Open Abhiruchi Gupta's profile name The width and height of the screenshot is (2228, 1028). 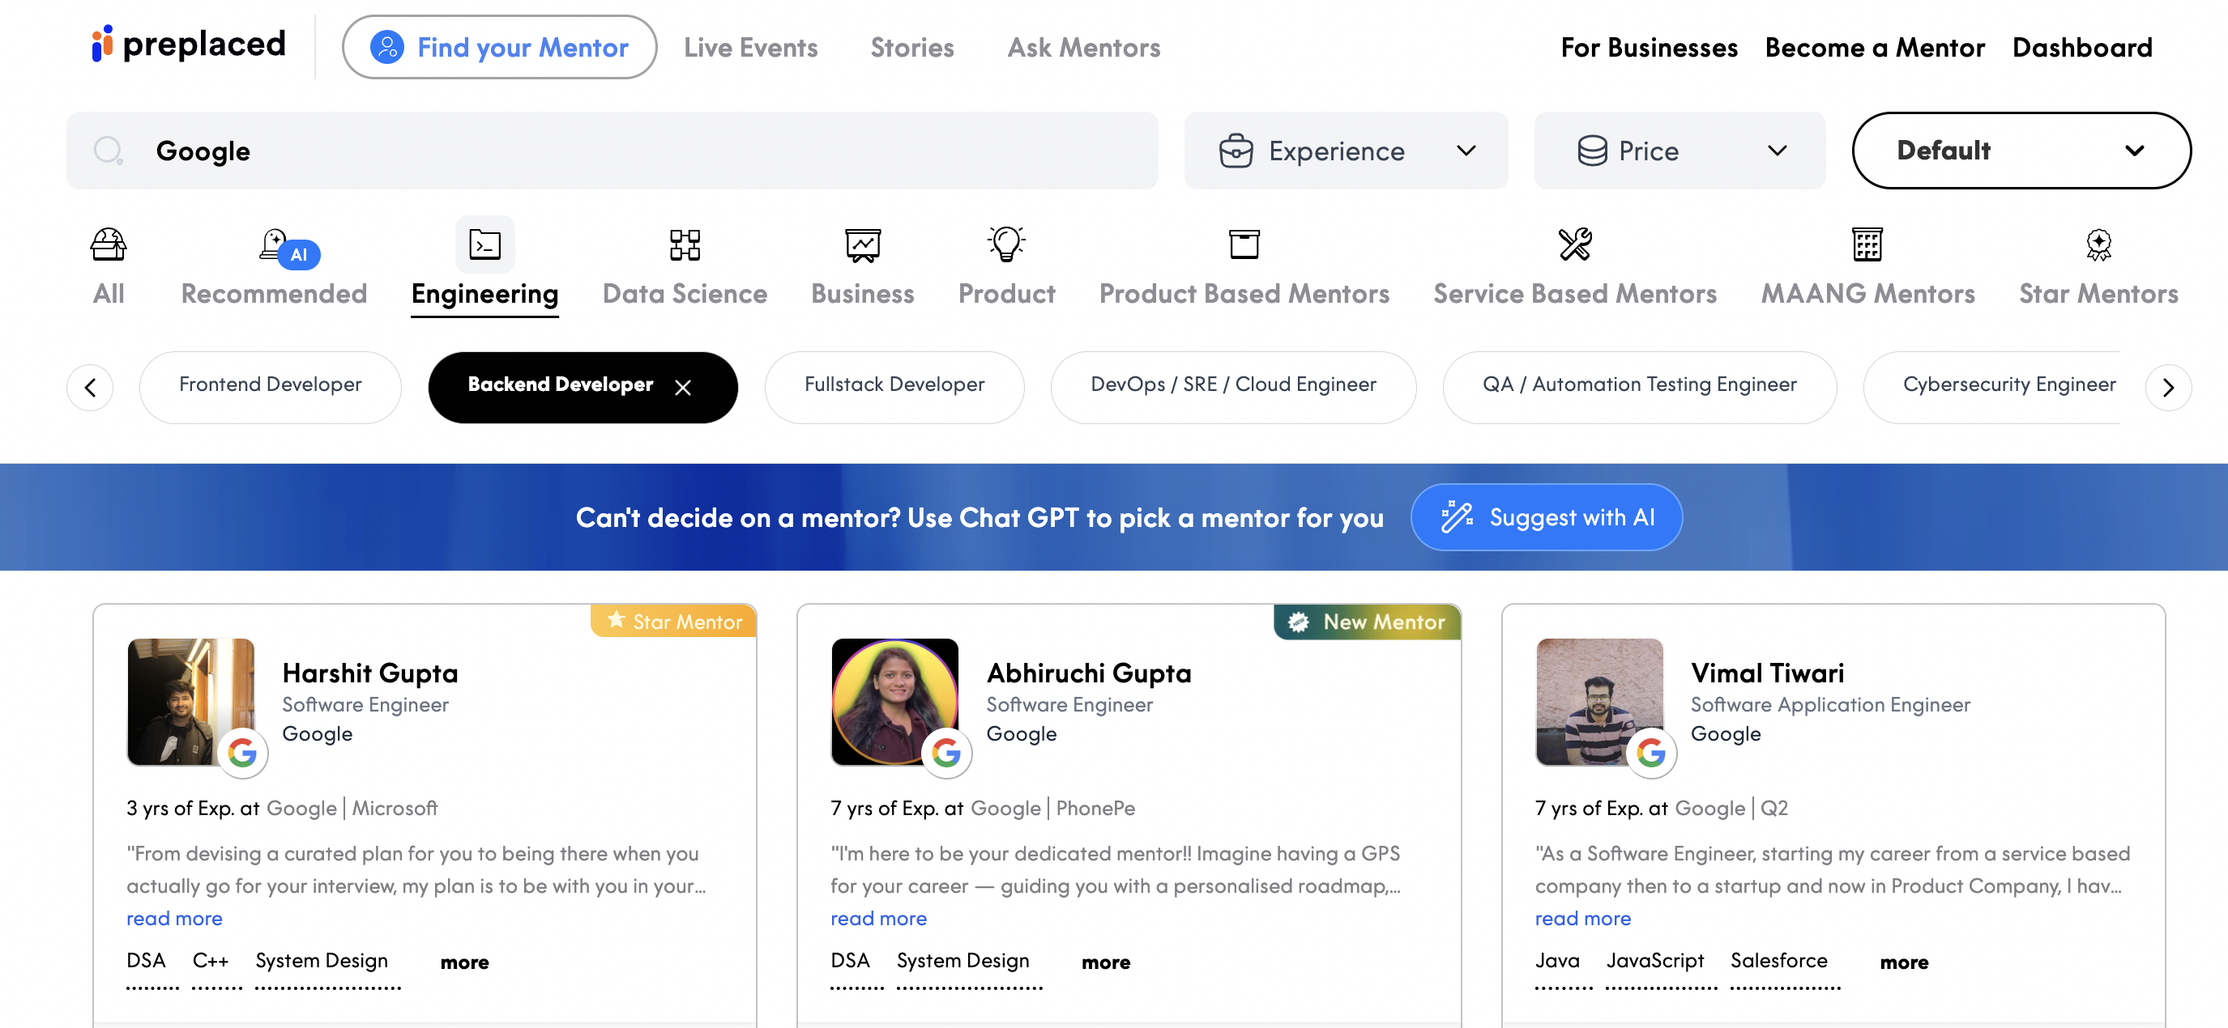[1088, 673]
